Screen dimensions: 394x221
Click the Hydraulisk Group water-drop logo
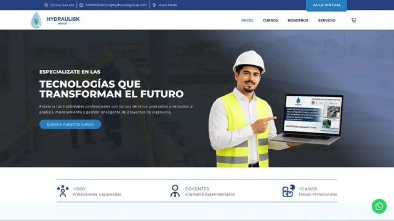tap(36, 20)
